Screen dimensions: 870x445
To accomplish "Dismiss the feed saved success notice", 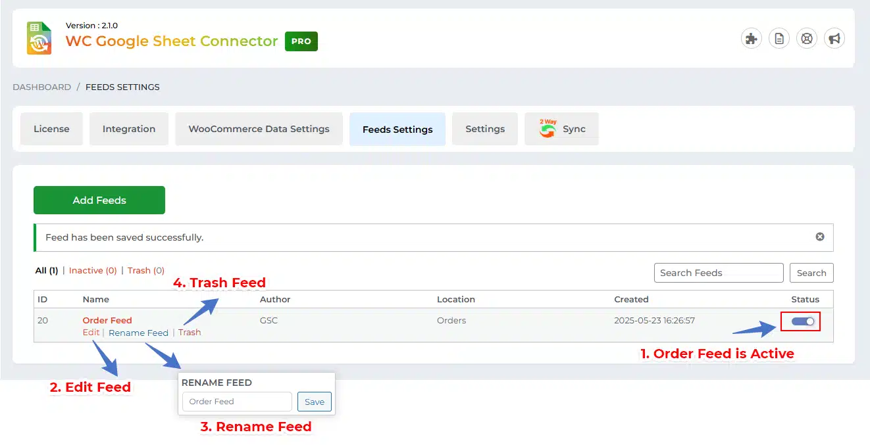I will 820,237.
